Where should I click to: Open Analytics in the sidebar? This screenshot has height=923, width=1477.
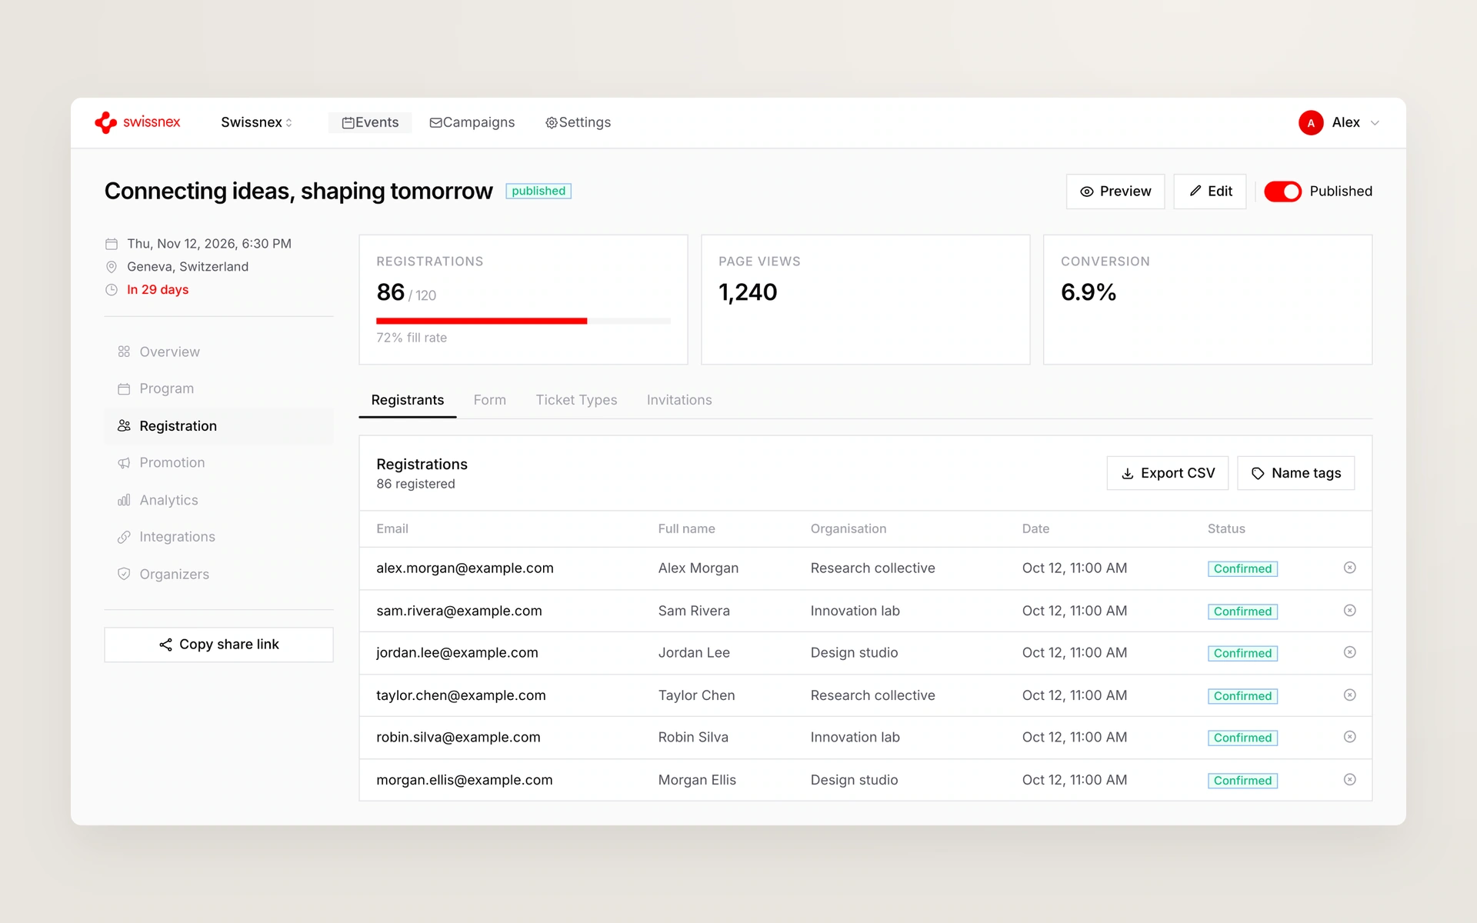pos(218,500)
